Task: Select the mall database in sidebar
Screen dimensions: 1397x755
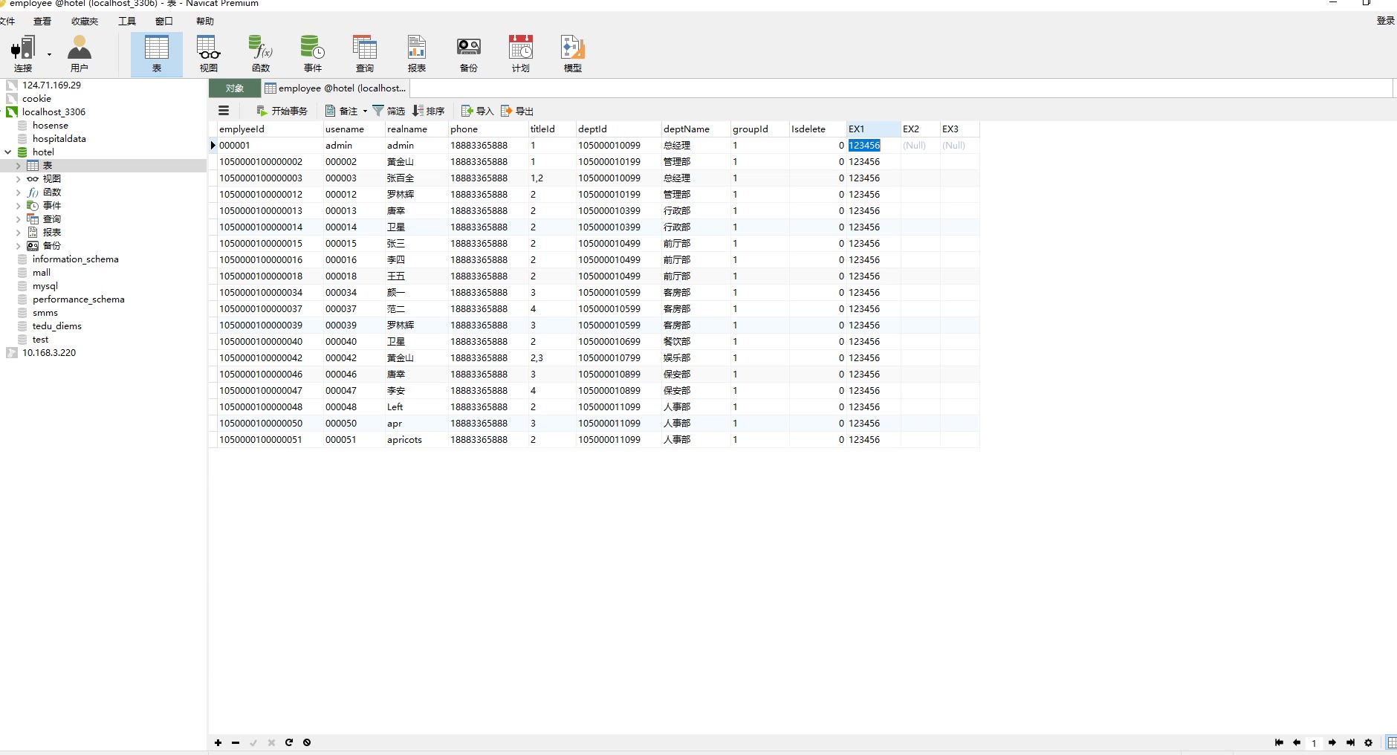Action: (x=42, y=273)
